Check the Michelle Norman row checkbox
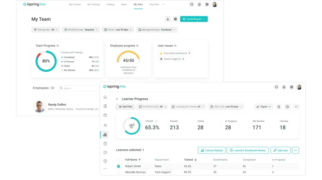 [118, 172]
